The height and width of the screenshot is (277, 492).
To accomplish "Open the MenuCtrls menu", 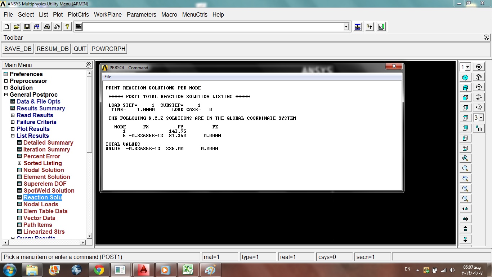I will tap(195, 15).
